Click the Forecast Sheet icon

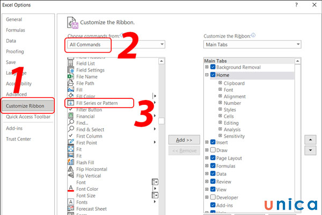click(71, 209)
